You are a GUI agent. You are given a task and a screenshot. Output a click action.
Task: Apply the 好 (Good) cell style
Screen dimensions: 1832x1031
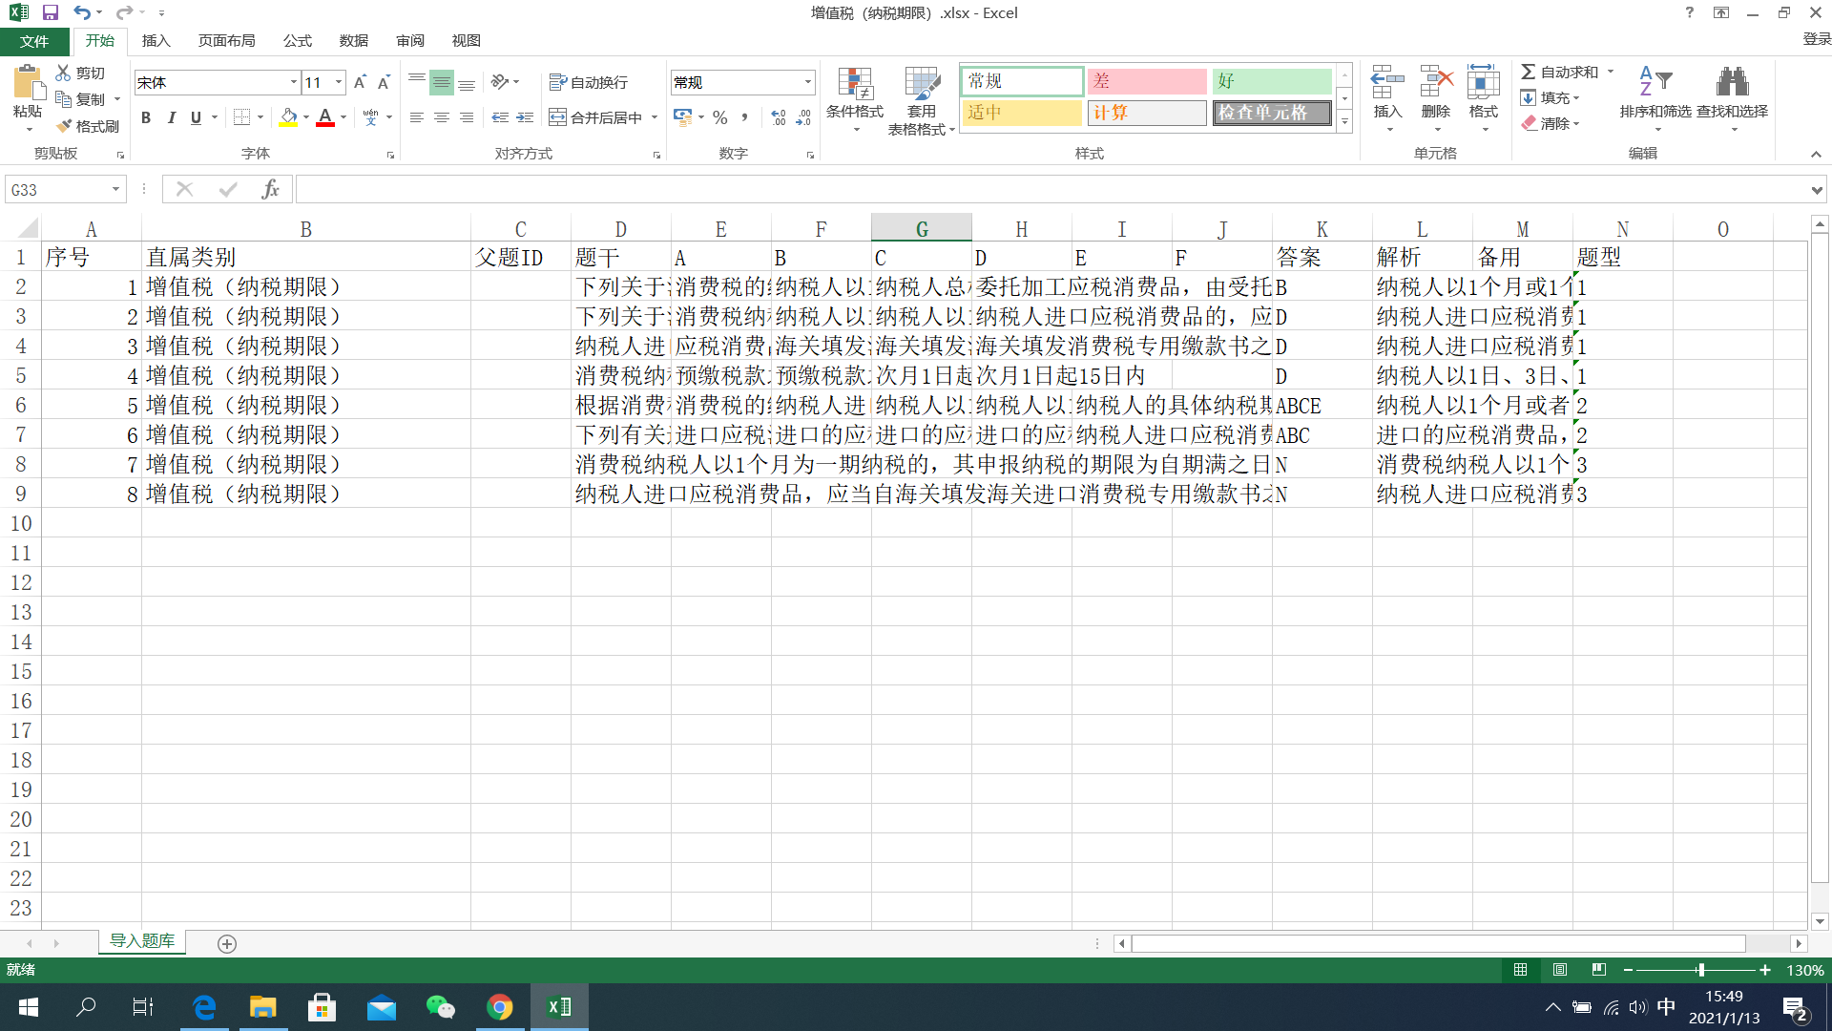coord(1272,81)
